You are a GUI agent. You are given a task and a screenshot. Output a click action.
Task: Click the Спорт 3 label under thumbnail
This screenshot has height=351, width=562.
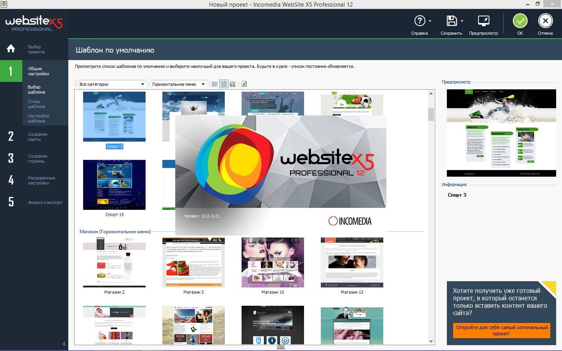pos(114,146)
